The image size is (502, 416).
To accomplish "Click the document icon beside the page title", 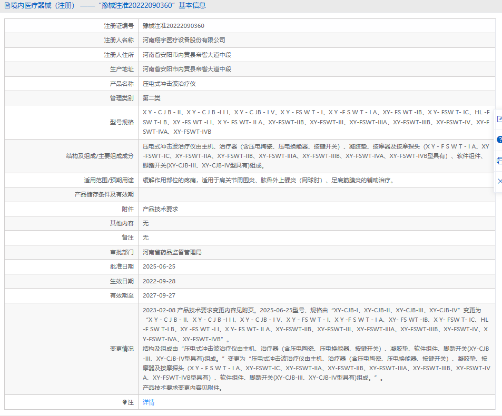I will click(x=7, y=6).
